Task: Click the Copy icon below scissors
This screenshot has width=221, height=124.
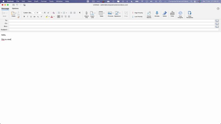Action: pos(18,14)
